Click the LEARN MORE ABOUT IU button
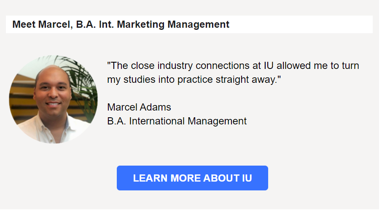The image size is (382, 211). (x=192, y=178)
